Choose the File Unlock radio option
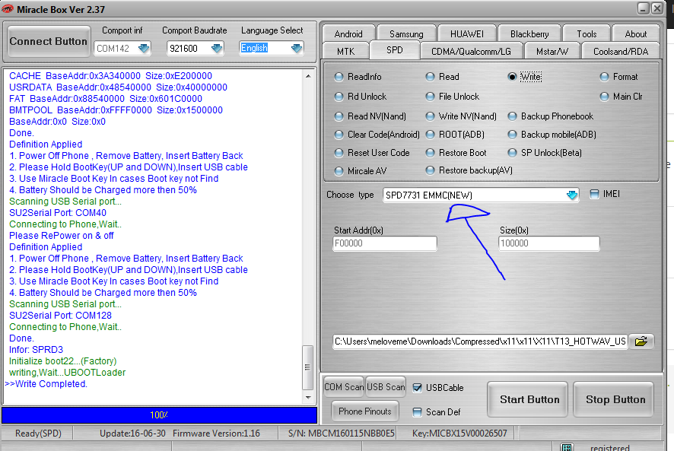This screenshot has height=451, width=674. click(x=430, y=97)
